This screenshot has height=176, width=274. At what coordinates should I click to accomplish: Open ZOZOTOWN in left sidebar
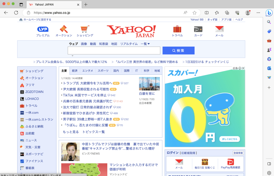(x=34, y=92)
